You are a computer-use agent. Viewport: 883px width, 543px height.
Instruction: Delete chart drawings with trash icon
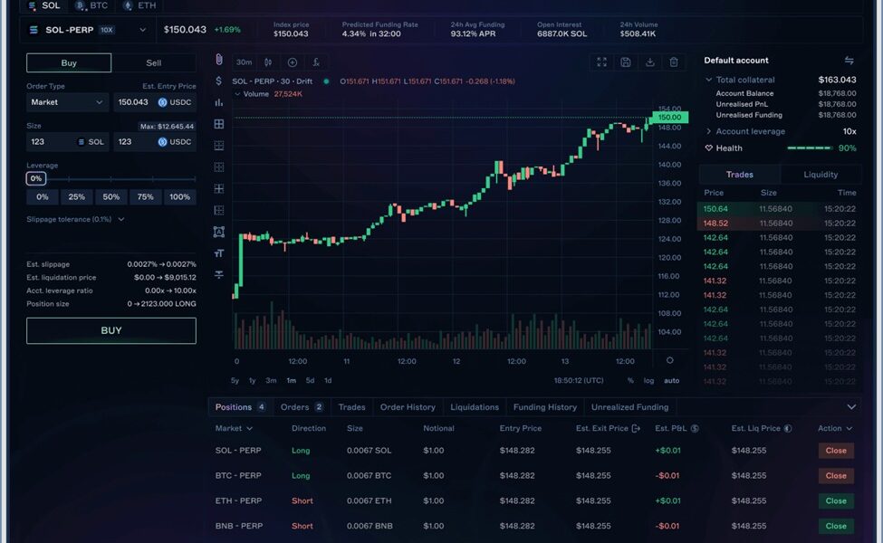pyautogui.click(x=673, y=62)
